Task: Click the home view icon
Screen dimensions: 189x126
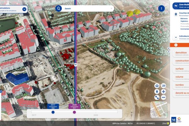Action: [x=157, y=86]
